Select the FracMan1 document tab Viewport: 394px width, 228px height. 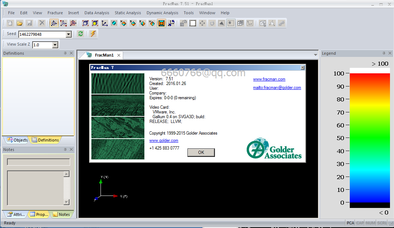[104, 55]
